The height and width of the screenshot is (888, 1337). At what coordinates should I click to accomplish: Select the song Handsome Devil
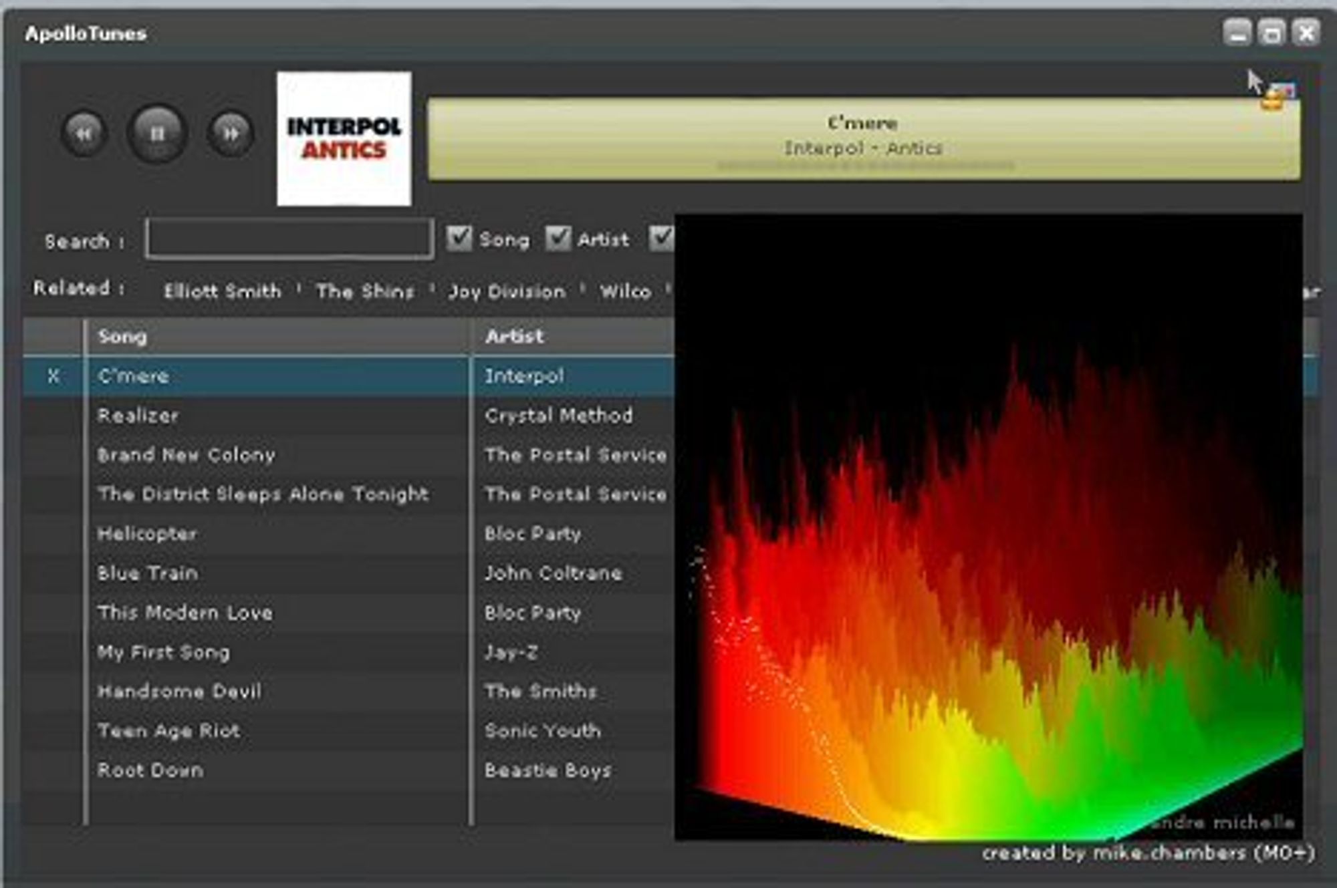pyautogui.click(x=179, y=692)
